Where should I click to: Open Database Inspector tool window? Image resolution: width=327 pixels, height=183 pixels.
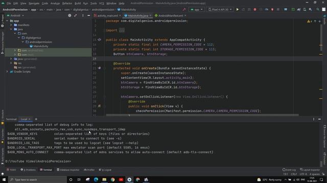68,170
